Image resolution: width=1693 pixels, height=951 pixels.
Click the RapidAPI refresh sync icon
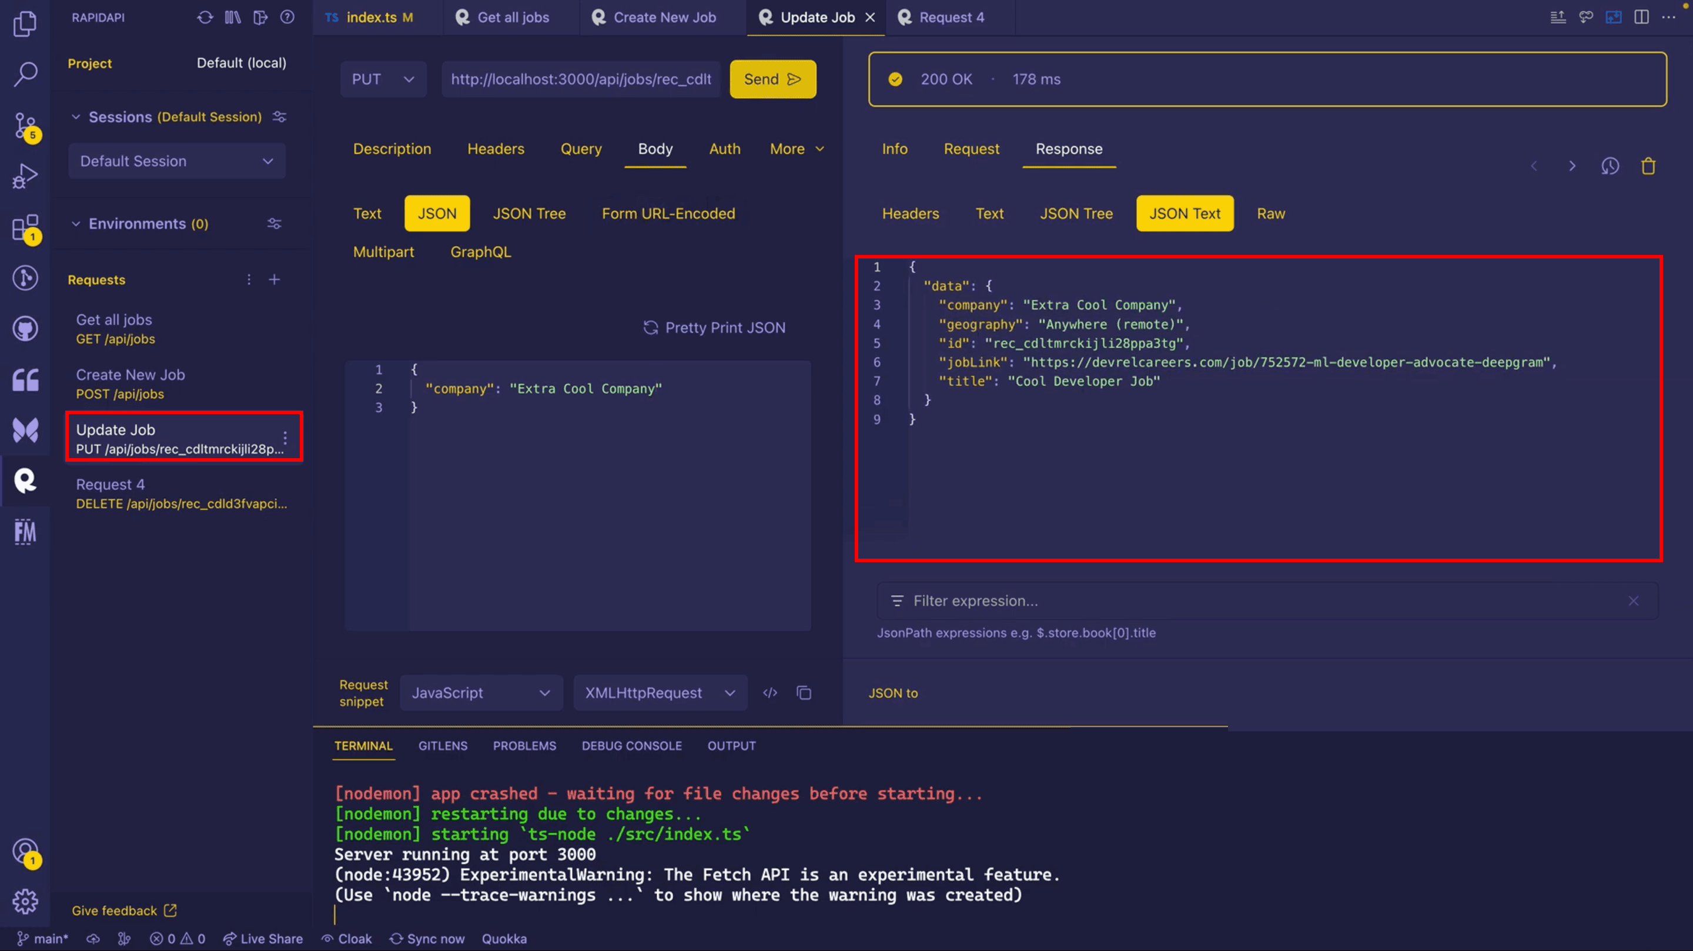205,17
